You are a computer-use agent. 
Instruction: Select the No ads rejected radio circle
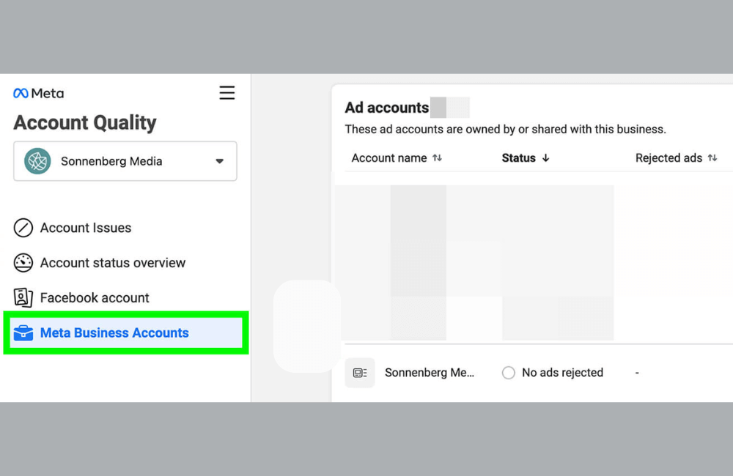click(x=509, y=373)
